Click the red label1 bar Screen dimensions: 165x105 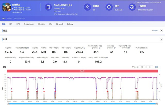tap(82, 71)
